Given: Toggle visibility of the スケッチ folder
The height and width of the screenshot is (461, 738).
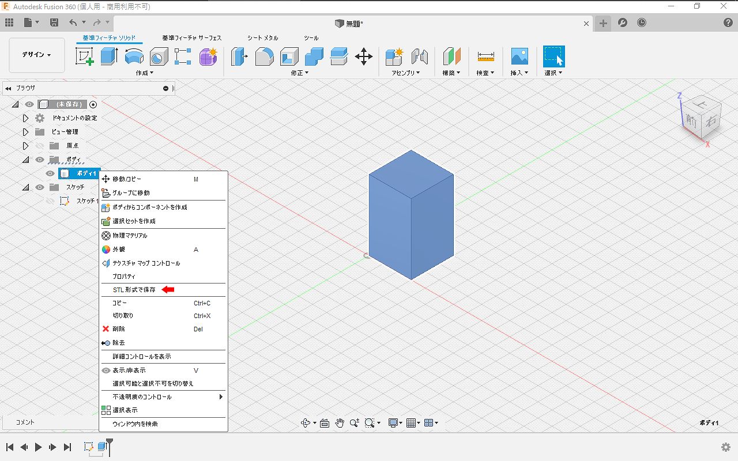Looking at the screenshot, I should 40,187.
